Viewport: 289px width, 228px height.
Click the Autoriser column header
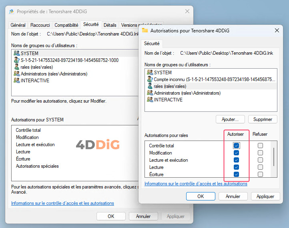[235, 134]
